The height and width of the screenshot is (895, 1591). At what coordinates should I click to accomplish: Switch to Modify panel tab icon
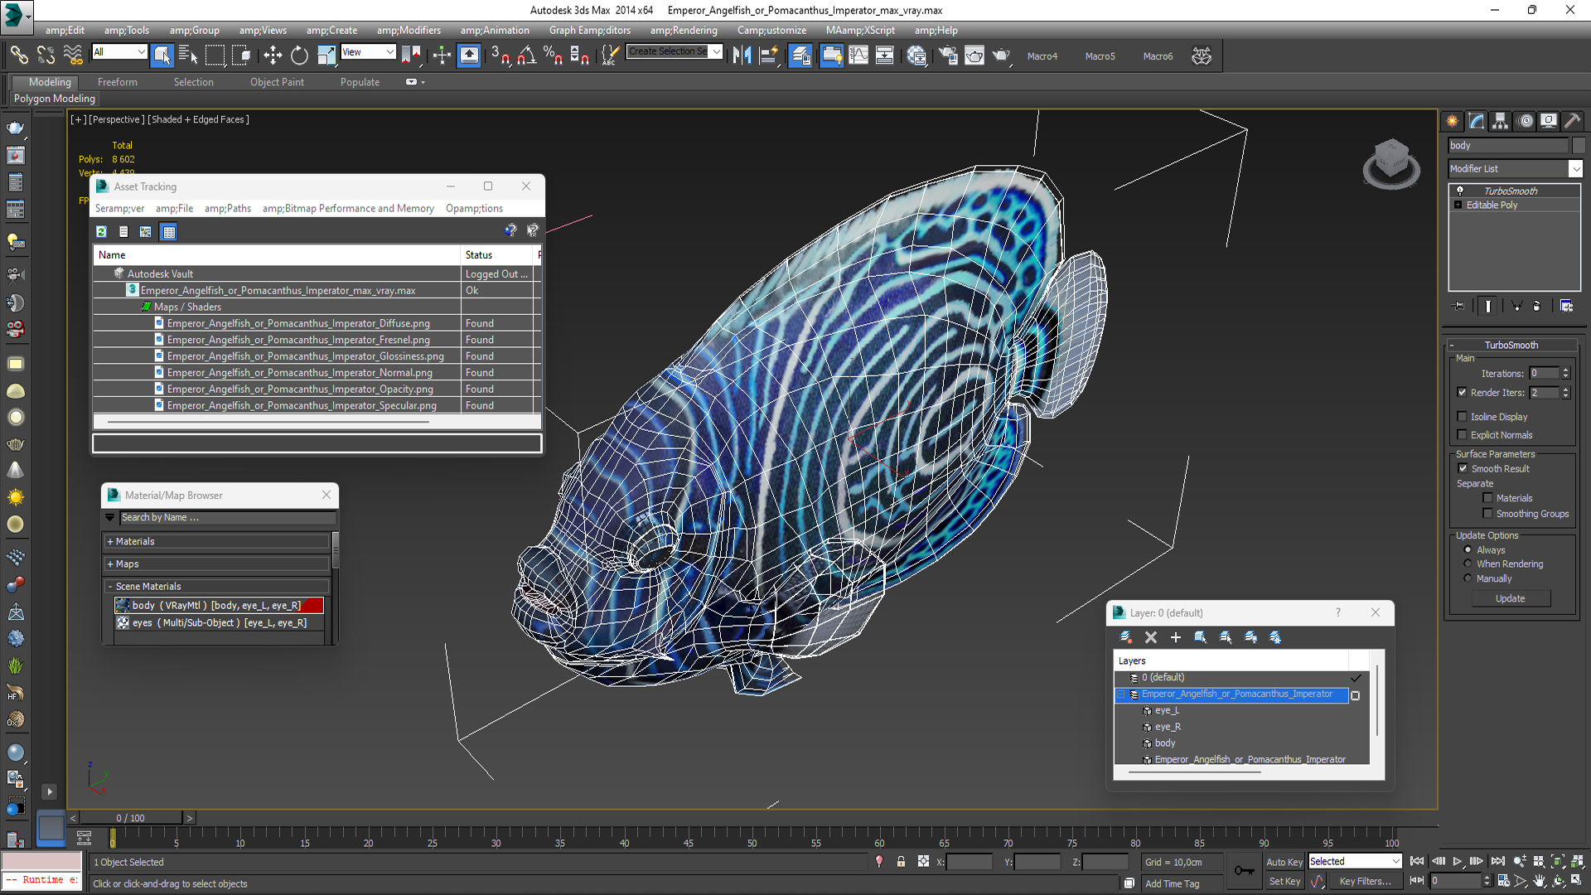(1476, 121)
